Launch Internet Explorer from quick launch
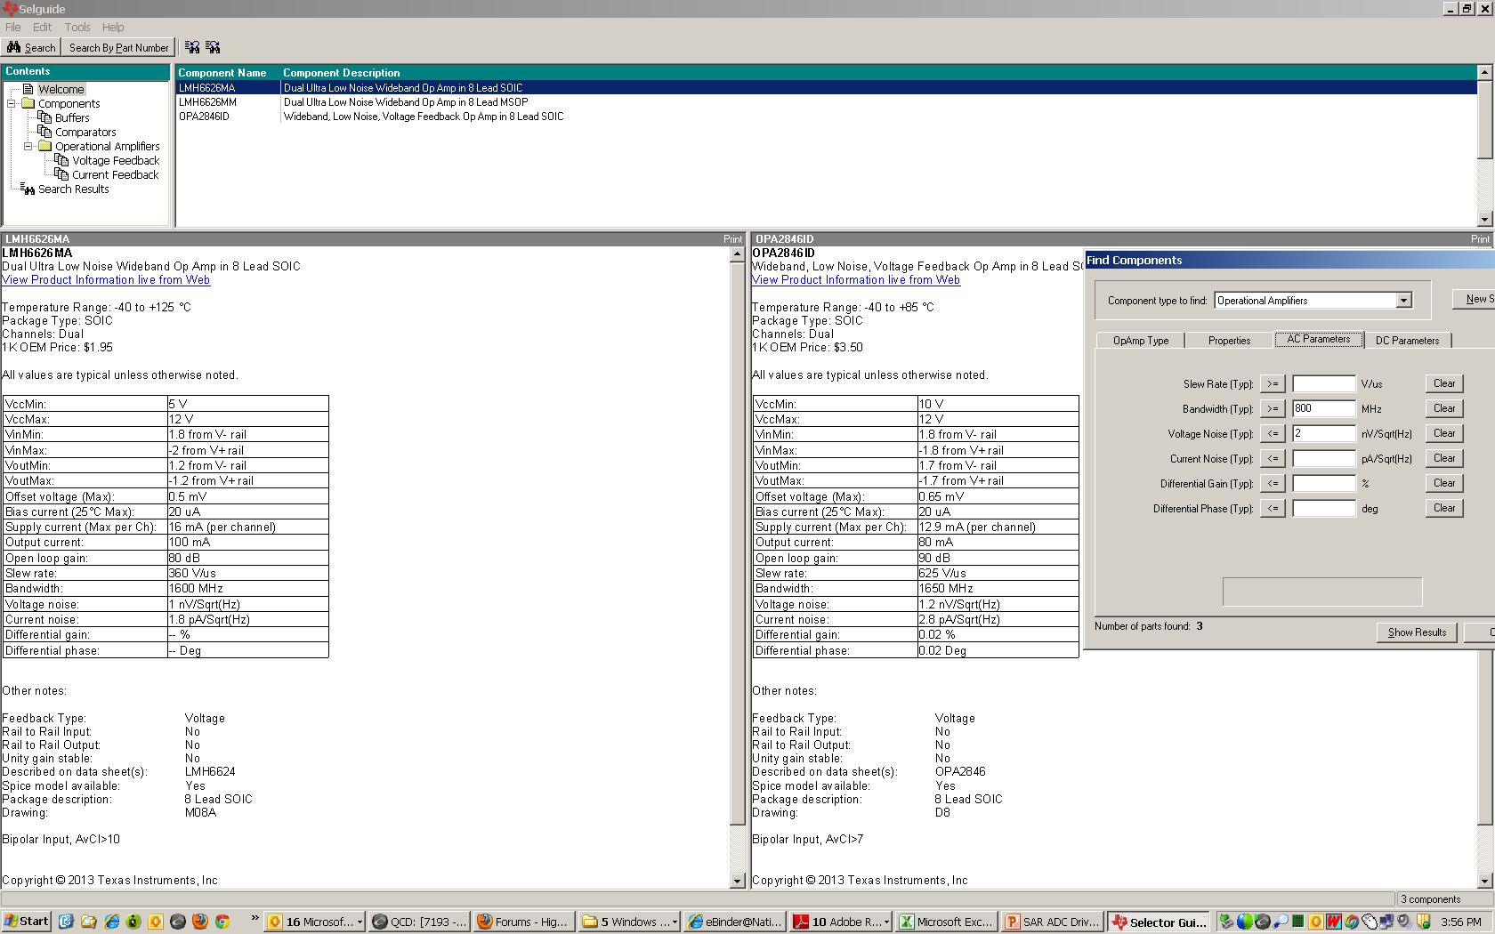Image resolution: width=1495 pixels, height=934 pixels. pos(111,922)
